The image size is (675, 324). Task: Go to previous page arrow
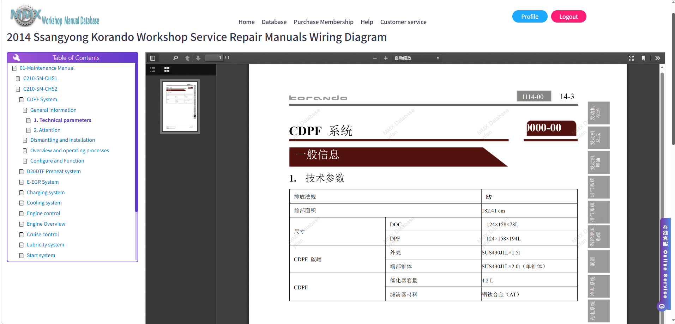[187, 58]
